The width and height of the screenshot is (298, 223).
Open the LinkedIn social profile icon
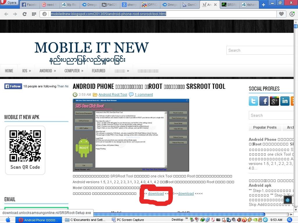285,101
